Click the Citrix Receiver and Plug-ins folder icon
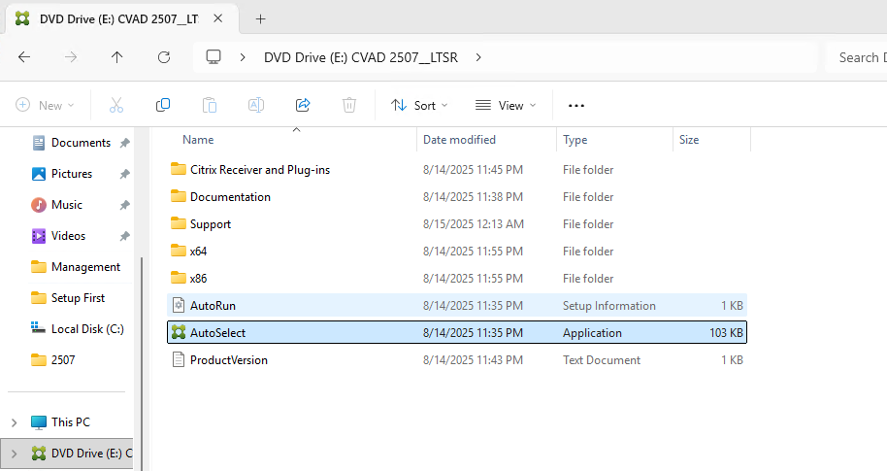The height and width of the screenshot is (471, 887). (x=179, y=169)
